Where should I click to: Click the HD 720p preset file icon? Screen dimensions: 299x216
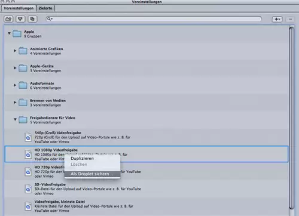pyautogui.click(x=28, y=172)
